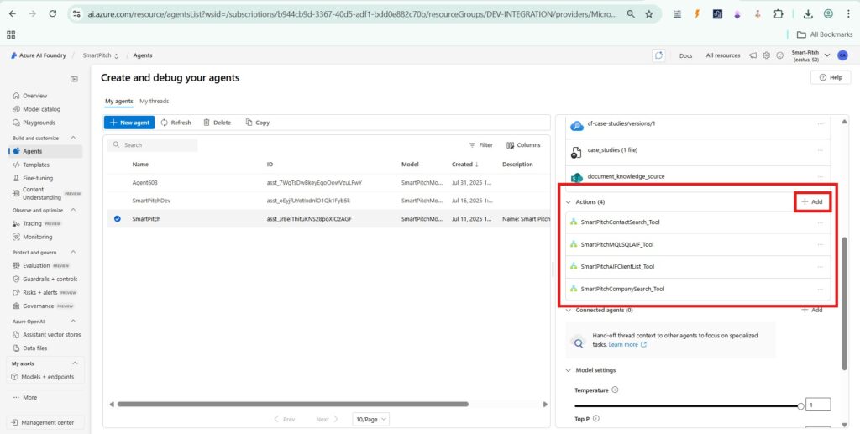The image size is (860, 434).
Task: Collapse Build and customize sidebar group
Action: coord(73,138)
